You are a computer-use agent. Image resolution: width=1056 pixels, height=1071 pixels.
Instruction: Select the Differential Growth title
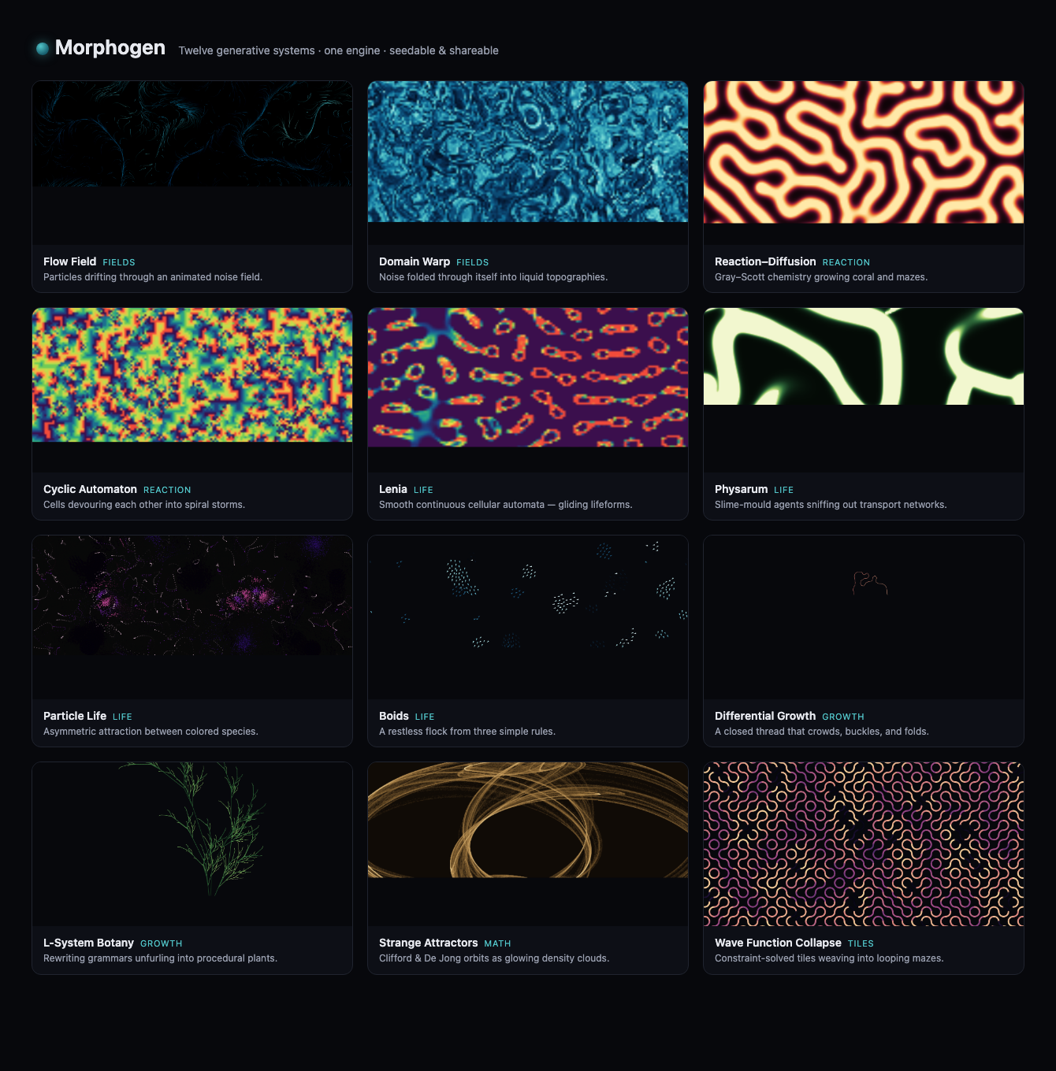(x=765, y=716)
